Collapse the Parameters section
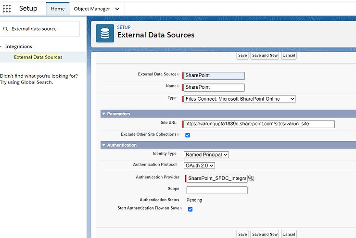The width and height of the screenshot is (356, 238). [103, 114]
